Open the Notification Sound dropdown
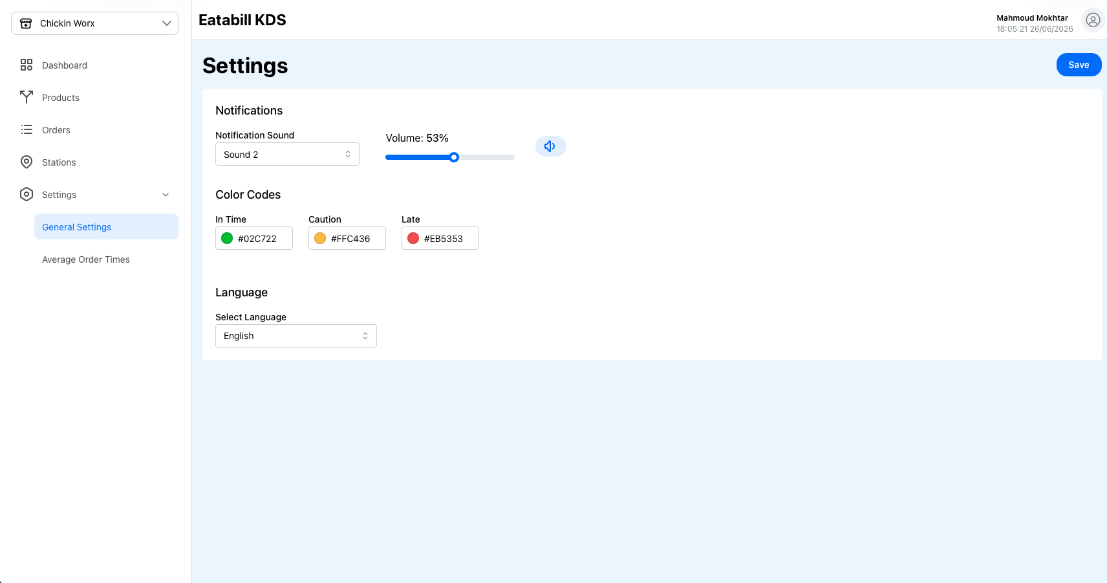Viewport: 1107px width, 583px height. (x=287, y=154)
